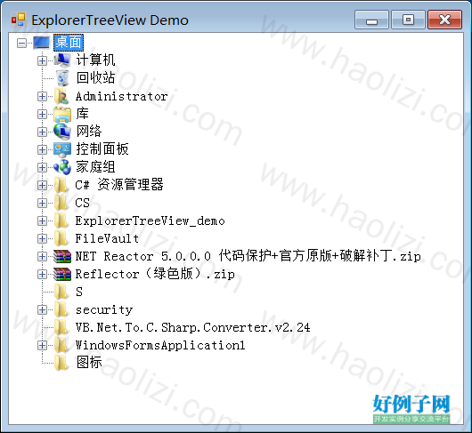Click the Administrator user folder icon
Viewport: 472px width, 433px height.
coord(62,96)
